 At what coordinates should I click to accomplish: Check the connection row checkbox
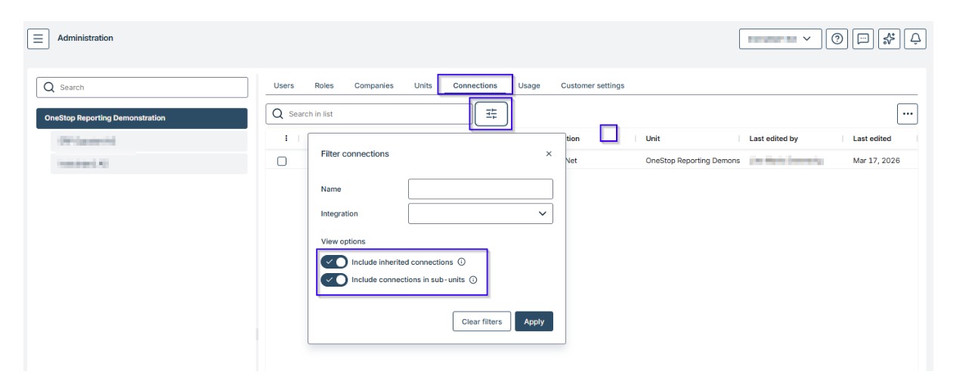(282, 161)
